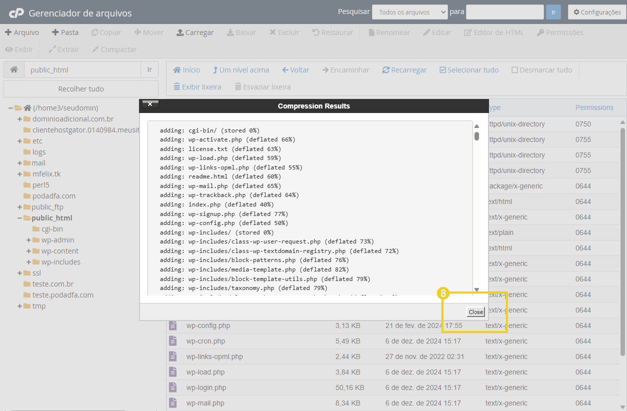Open Permissões from the toolbar
The image size is (627, 411).
[x=560, y=32]
